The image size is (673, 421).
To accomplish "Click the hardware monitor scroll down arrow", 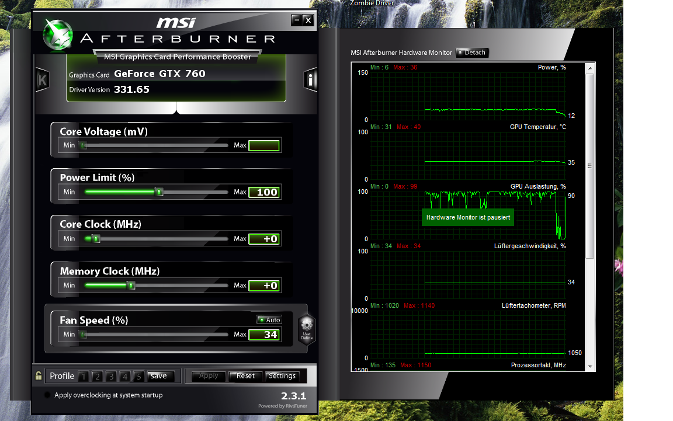I will [x=589, y=367].
